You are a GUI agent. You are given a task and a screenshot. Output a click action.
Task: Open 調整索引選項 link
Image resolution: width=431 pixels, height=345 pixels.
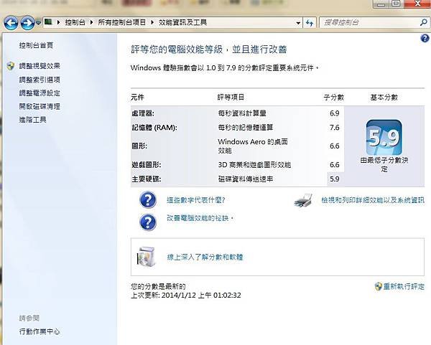[40, 80]
